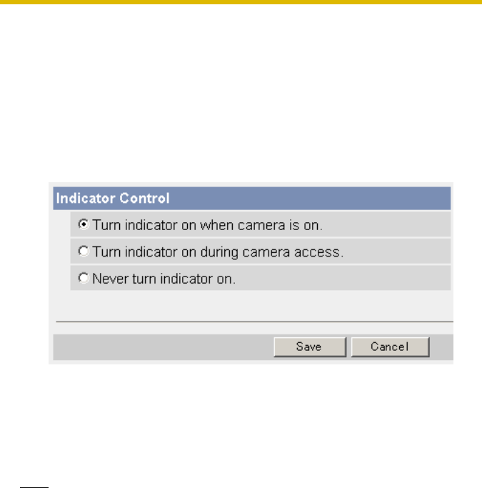This screenshot has width=482, height=488.
Task: Click the yellow bar at the top of the page
Action: point(241,2)
